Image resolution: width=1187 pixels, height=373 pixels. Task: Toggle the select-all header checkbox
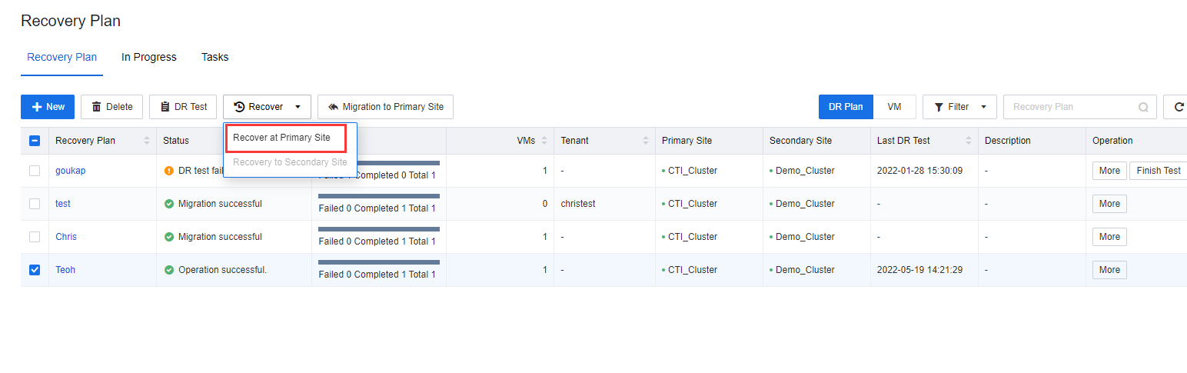(x=35, y=141)
